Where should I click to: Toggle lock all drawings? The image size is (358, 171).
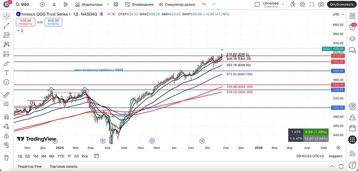6,136
